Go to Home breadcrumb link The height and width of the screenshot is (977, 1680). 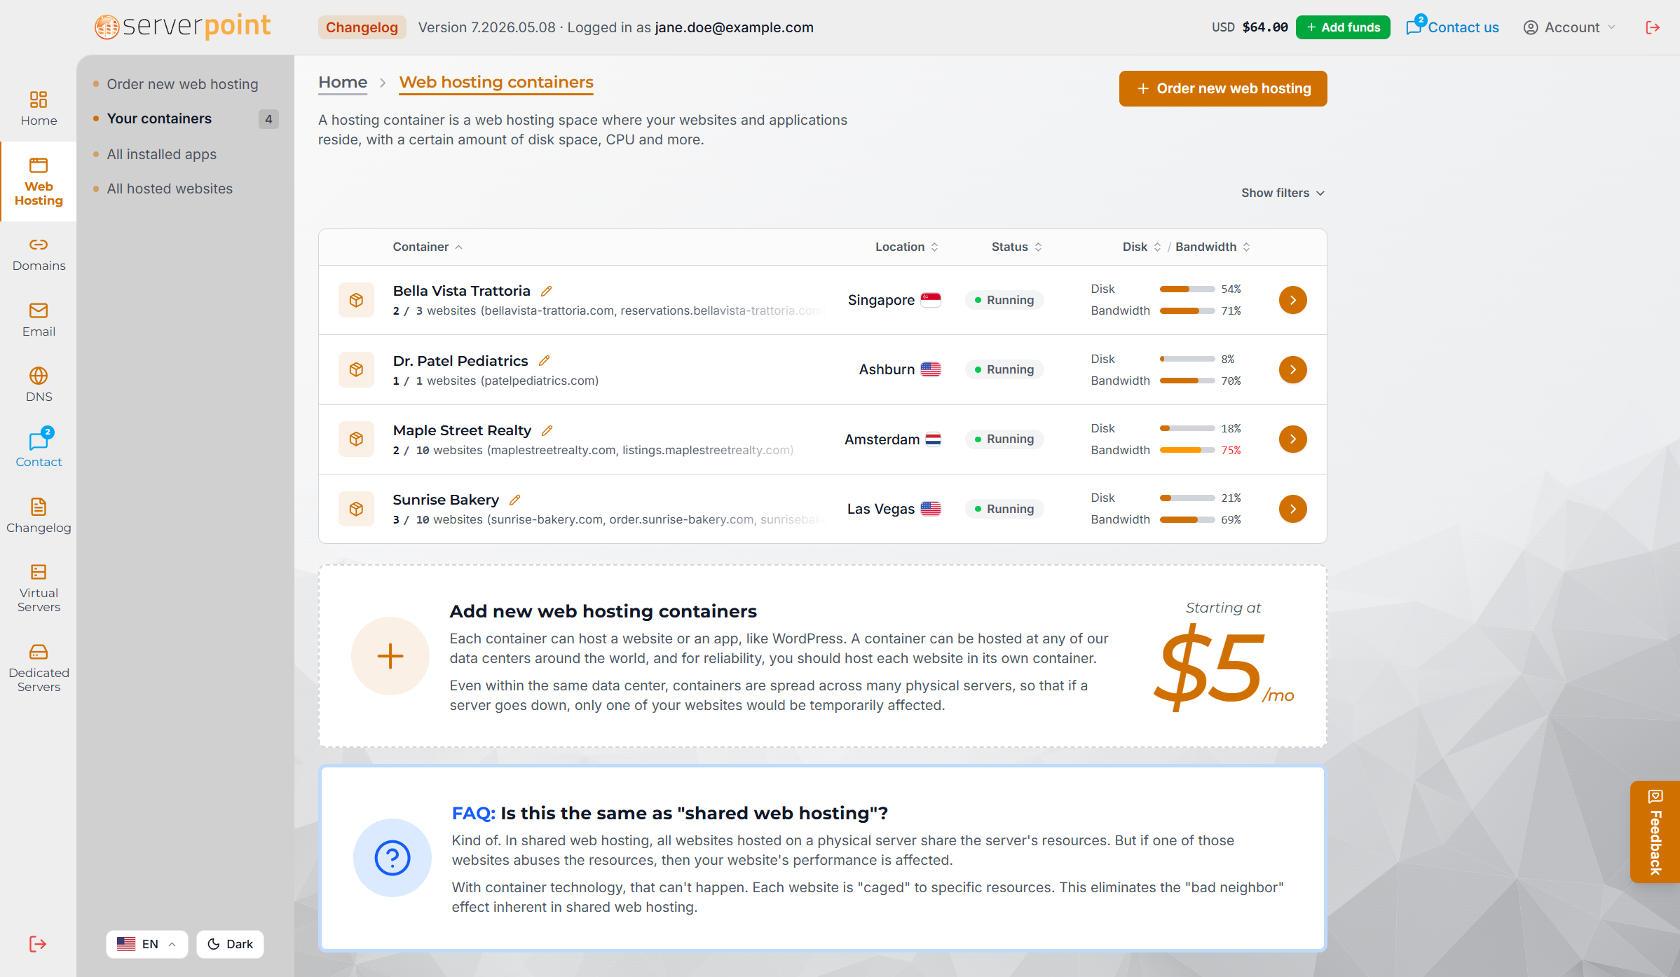coord(343,82)
